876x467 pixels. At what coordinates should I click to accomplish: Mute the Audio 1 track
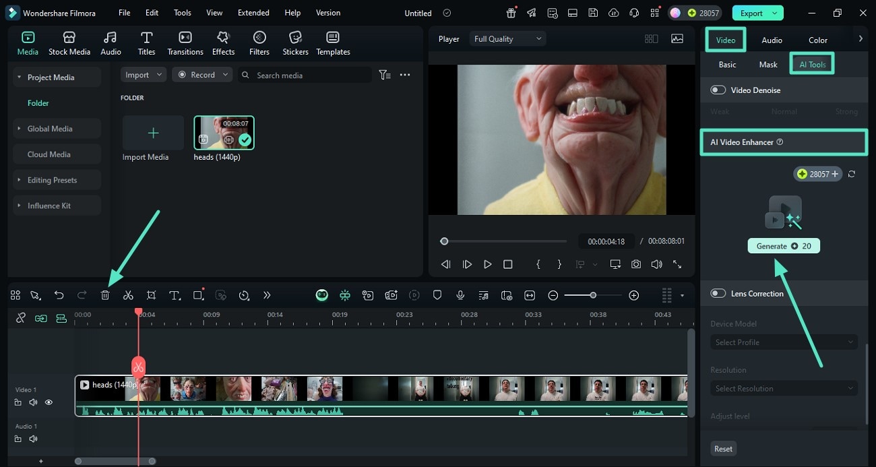[33, 439]
